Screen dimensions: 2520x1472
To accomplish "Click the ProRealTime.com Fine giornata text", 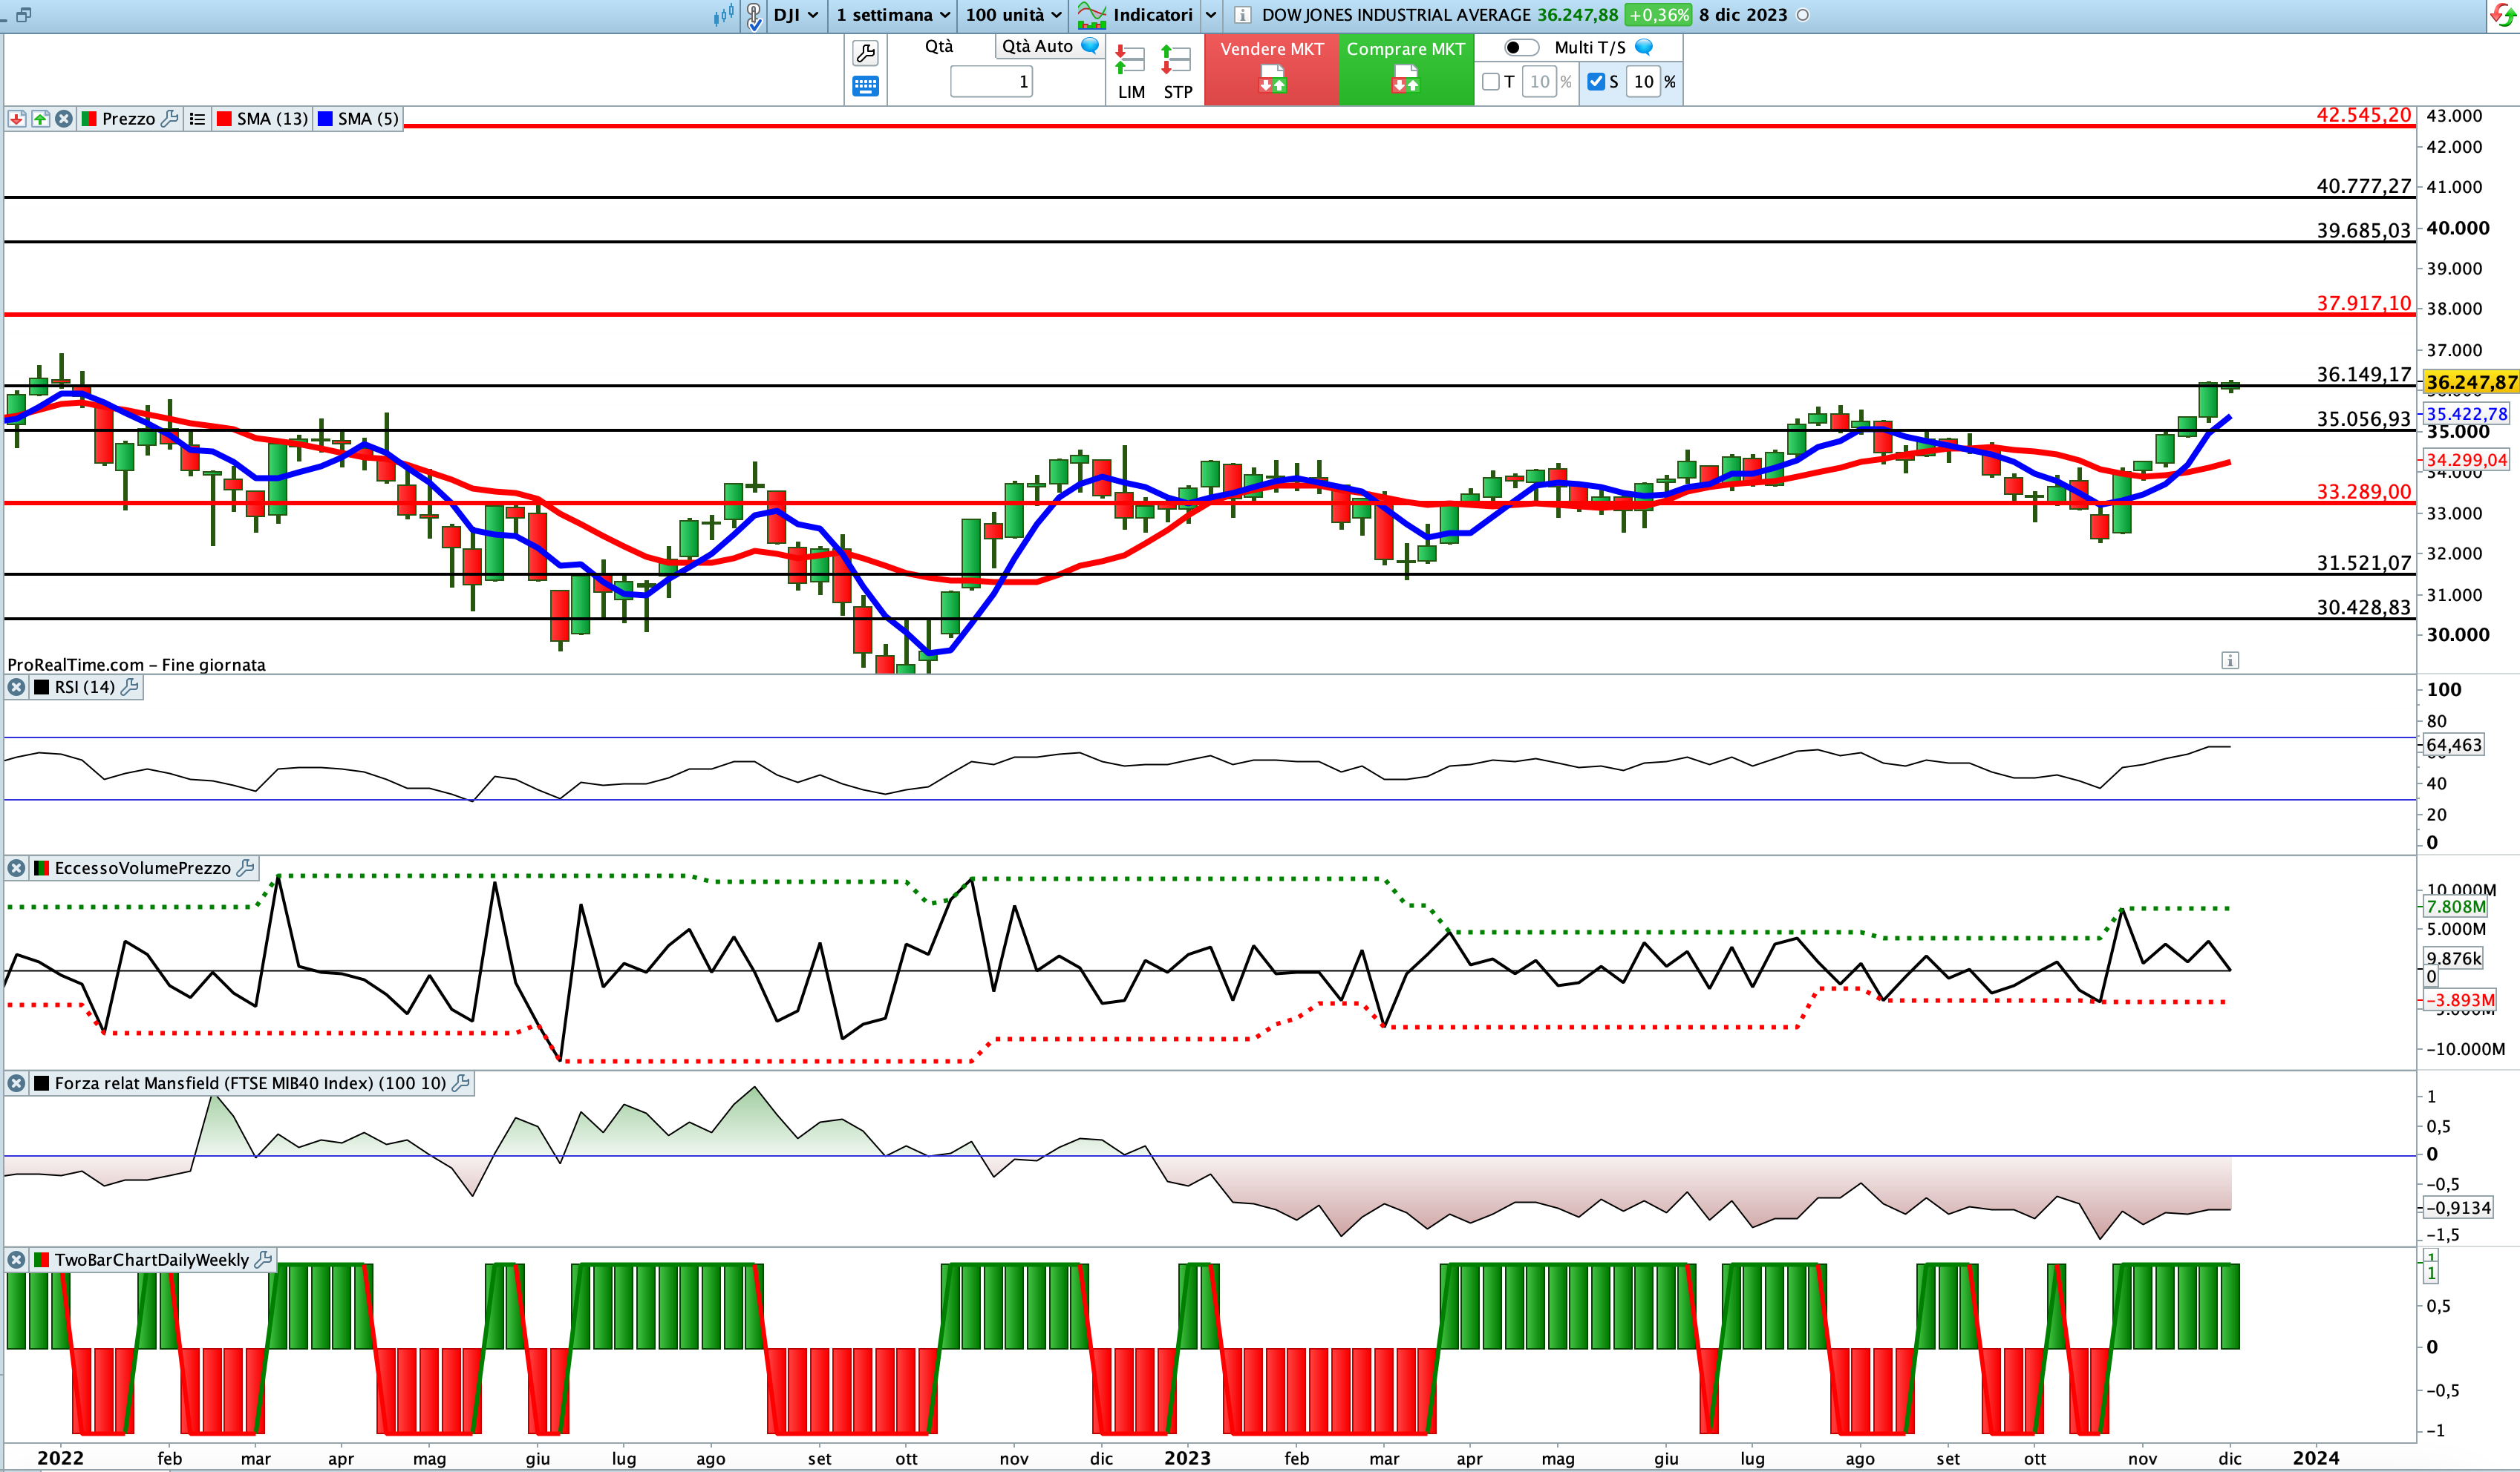I will click(x=136, y=665).
